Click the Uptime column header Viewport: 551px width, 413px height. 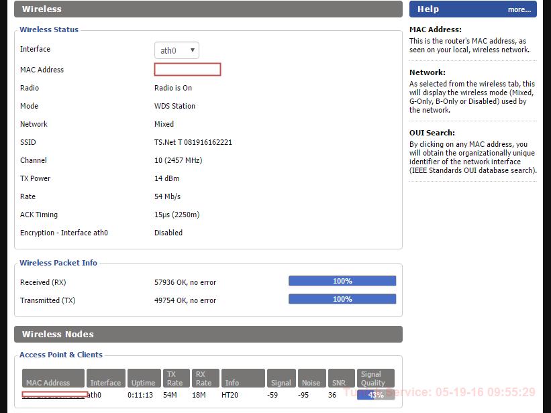(144, 378)
